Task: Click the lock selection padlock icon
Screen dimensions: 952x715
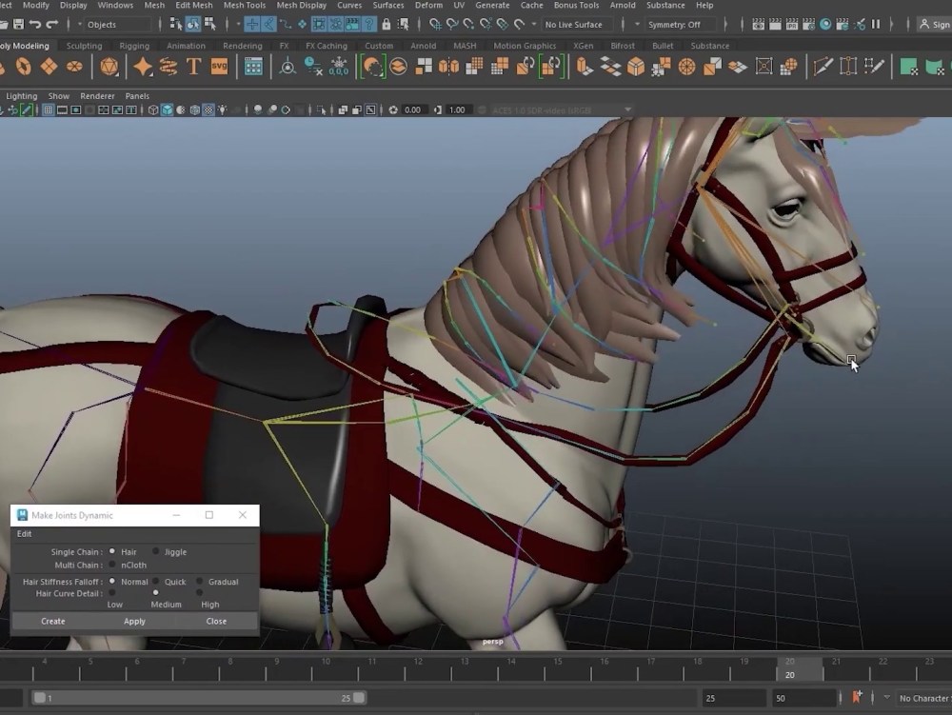Action: click(387, 25)
